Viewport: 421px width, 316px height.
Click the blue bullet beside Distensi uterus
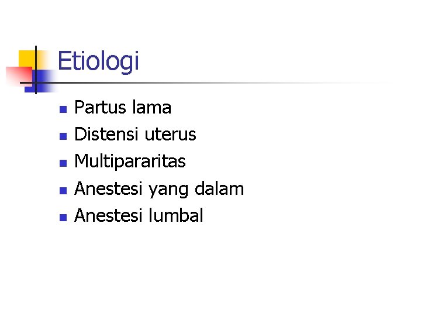(63, 136)
